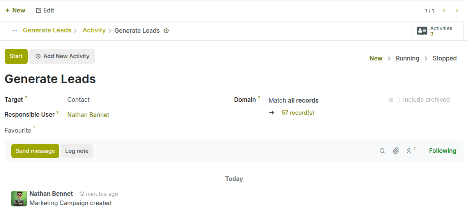Viewport: 467px width, 213px height.
Task: Click the paperclip attachments icon
Action: click(x=396, y=151)
